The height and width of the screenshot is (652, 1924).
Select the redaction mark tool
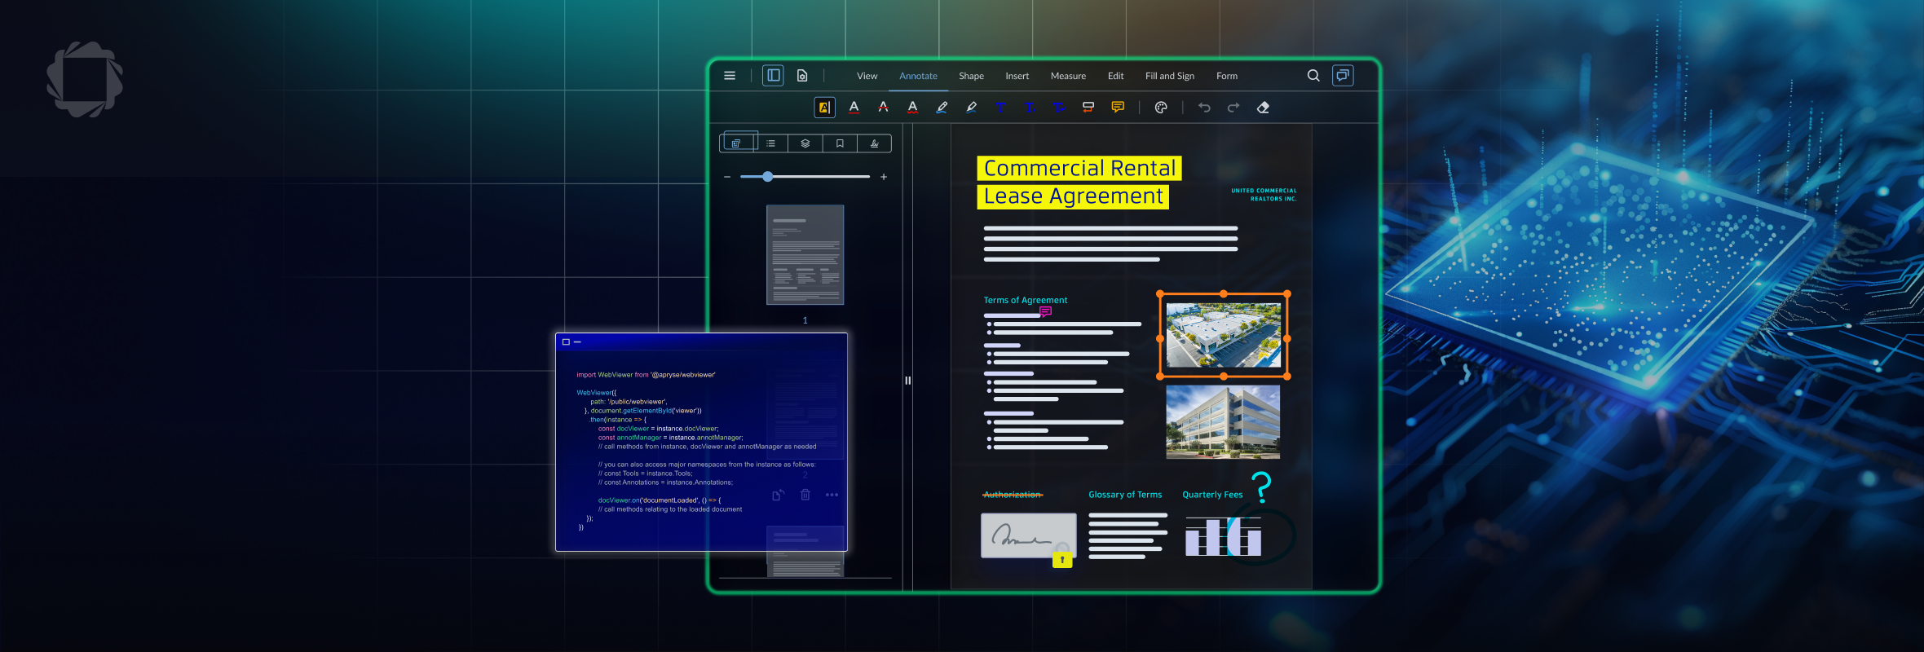1088,108
